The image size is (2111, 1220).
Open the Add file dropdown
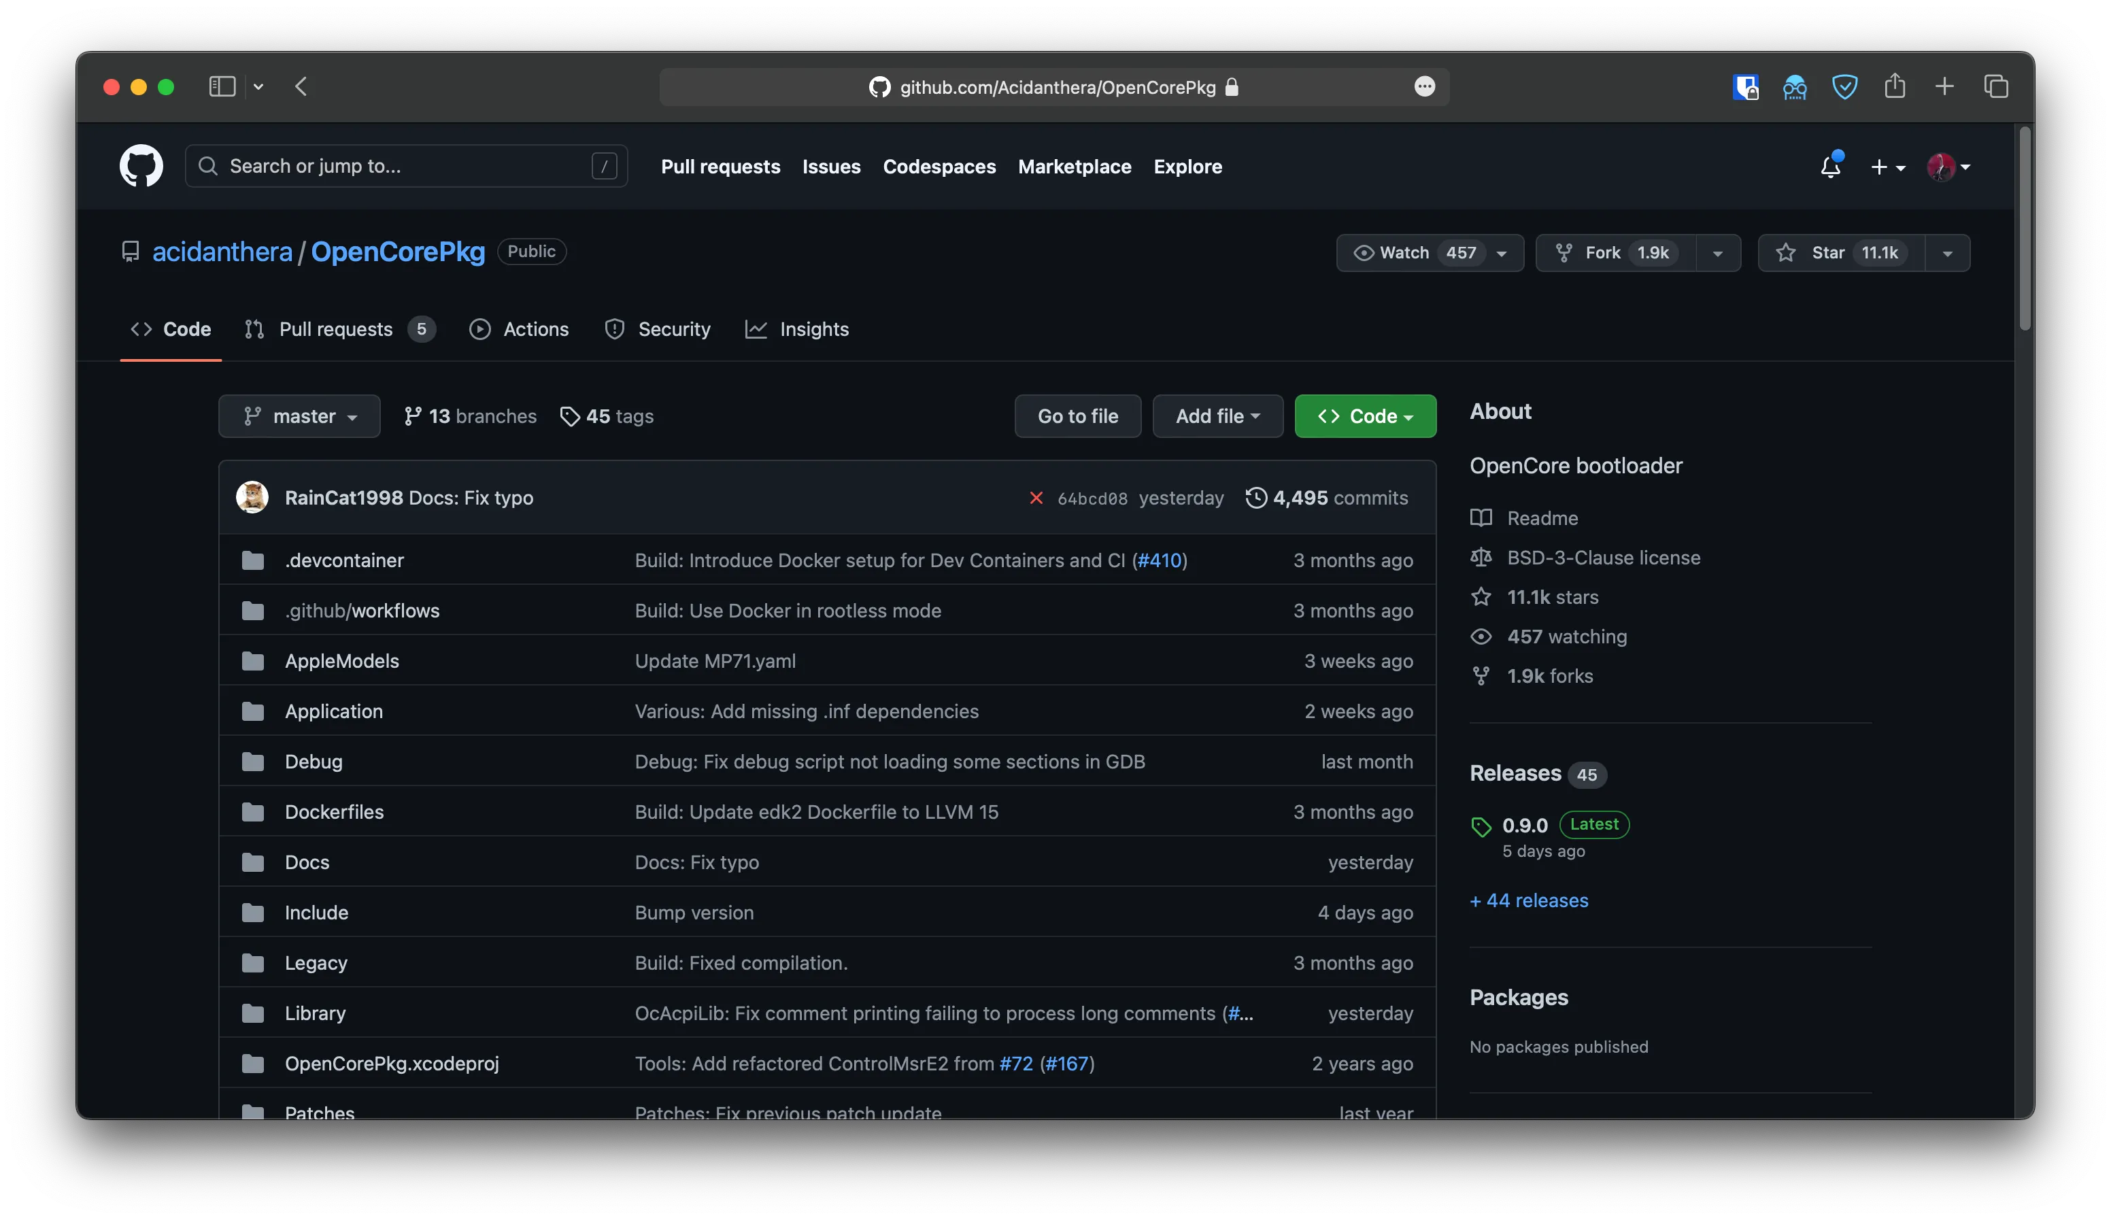(1217, 416)
